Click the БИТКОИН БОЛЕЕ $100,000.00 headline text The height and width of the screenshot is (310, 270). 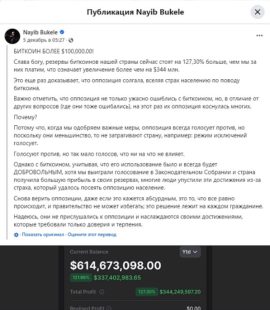tap(54, 51)
